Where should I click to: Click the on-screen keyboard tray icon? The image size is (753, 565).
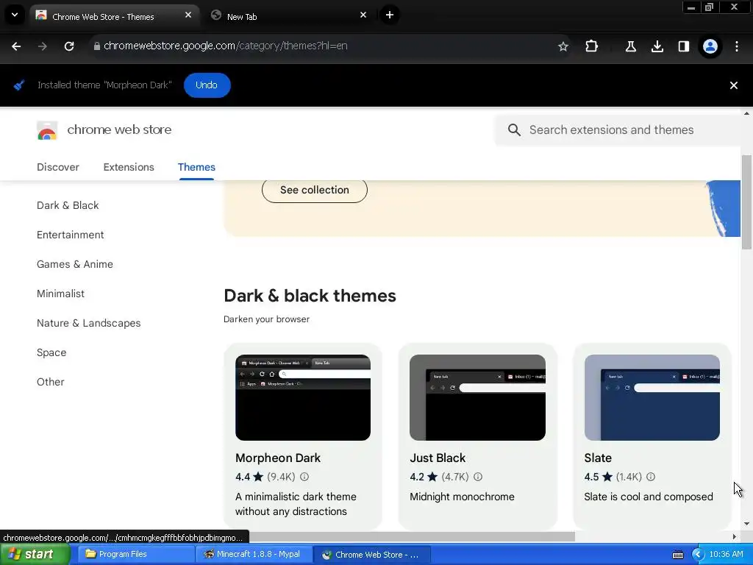(x=677, y=555)
